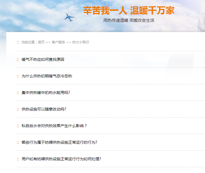Screen dimensions: 205x173
Task: Open article 暖气不热应如何查找原因
Action: (x=43, y=59)
